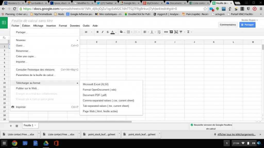Insert a link via chain icon
Image resolution: width=264 pixels, height=148 pixels.
(166, 32)
